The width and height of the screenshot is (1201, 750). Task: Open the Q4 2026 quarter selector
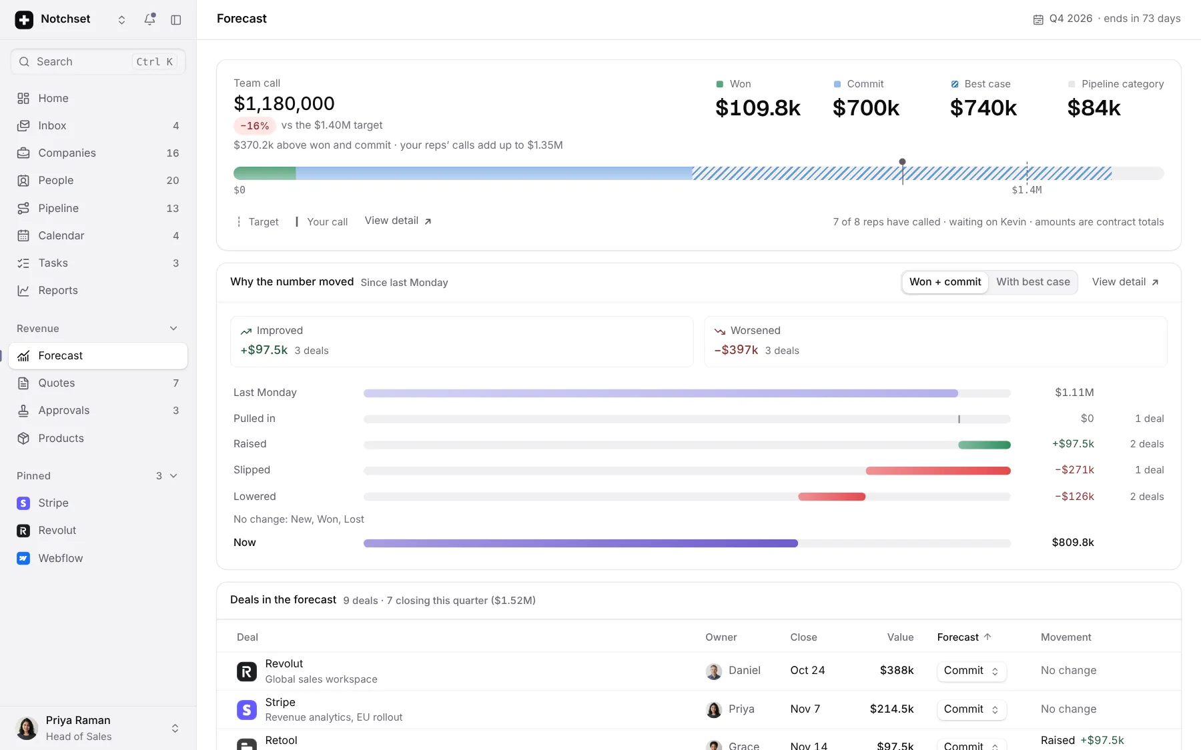pos(1107,19)
